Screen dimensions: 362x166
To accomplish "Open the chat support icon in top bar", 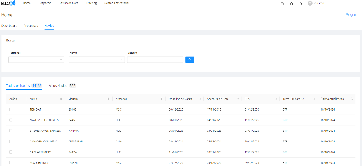I will pos(291,4).
